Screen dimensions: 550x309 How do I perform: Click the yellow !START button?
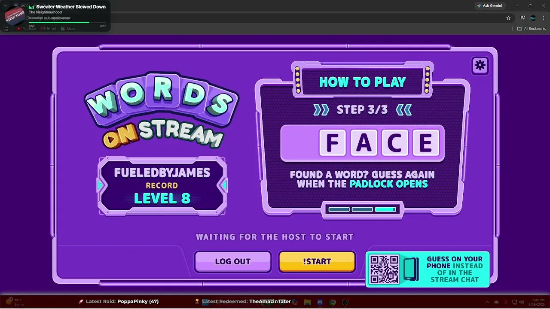pyautogui.click(x=317, y=261)
